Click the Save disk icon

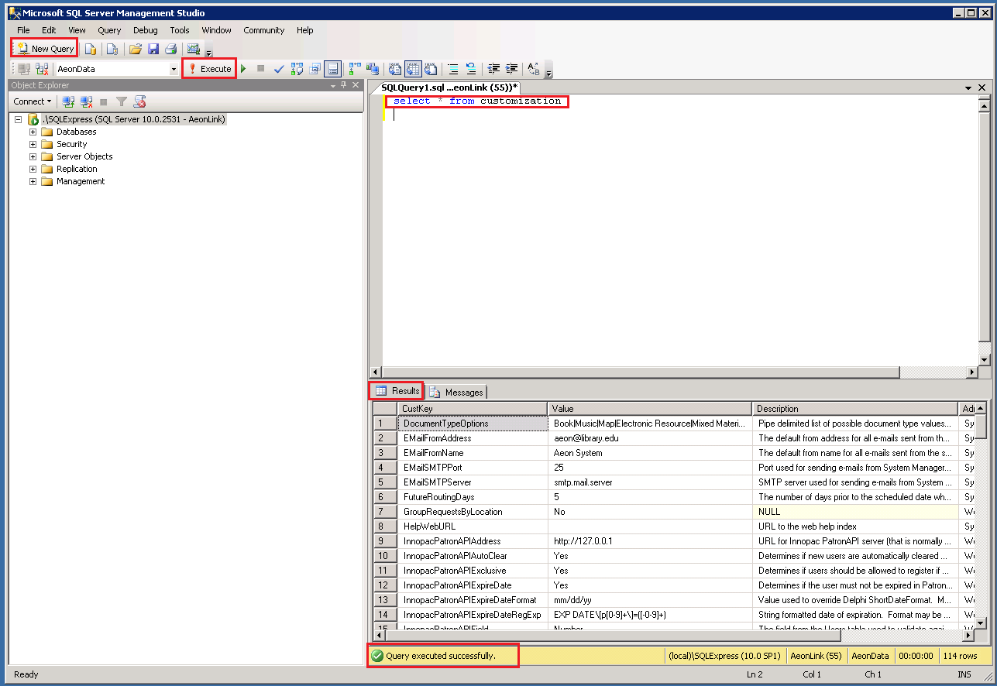[x=153, y=49]
